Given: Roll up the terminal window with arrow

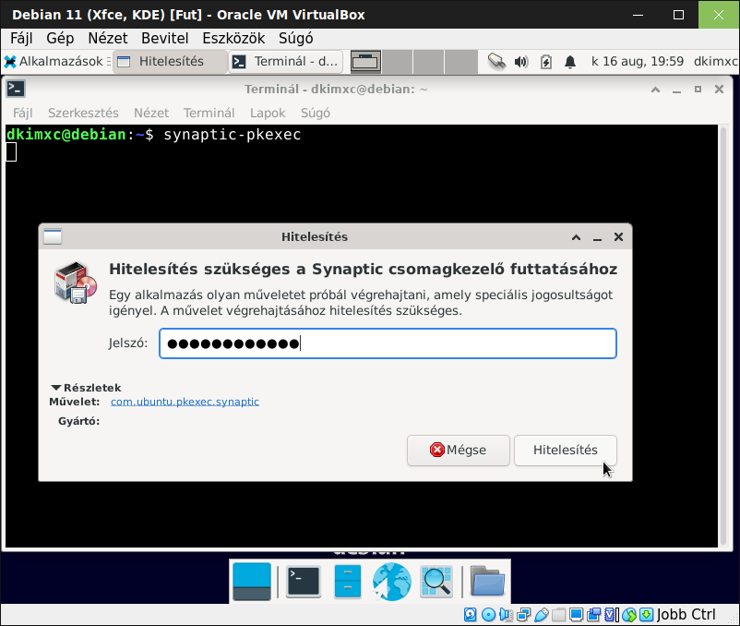Looking at the screenshot, I should coord(655,90).
